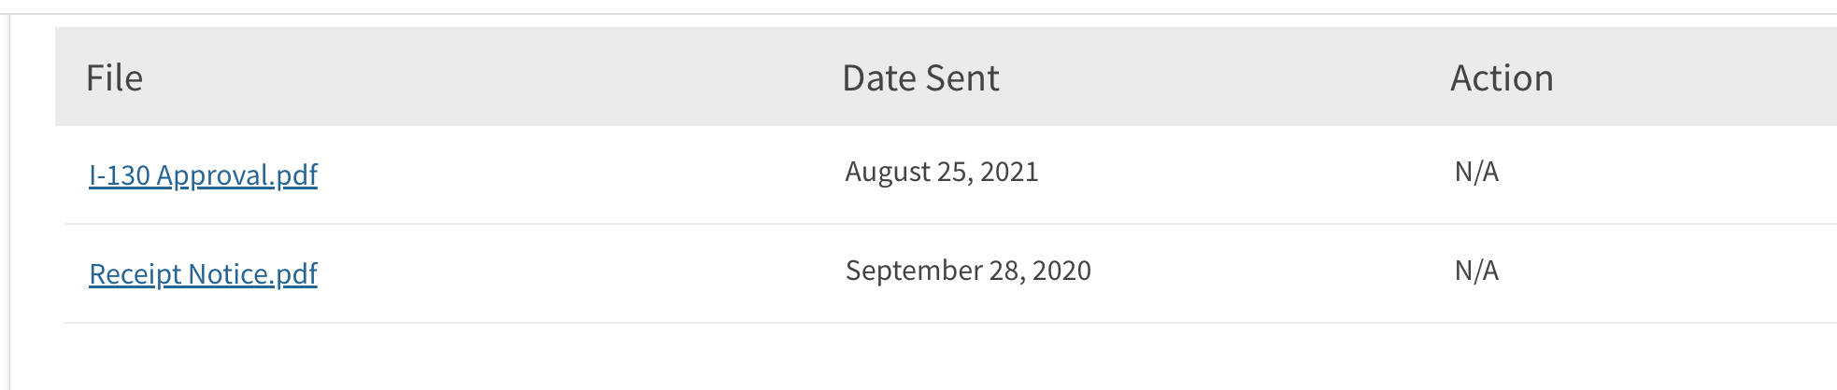Click the blank area below the table
Screen dimensions: 1837x390
point(934,357)
